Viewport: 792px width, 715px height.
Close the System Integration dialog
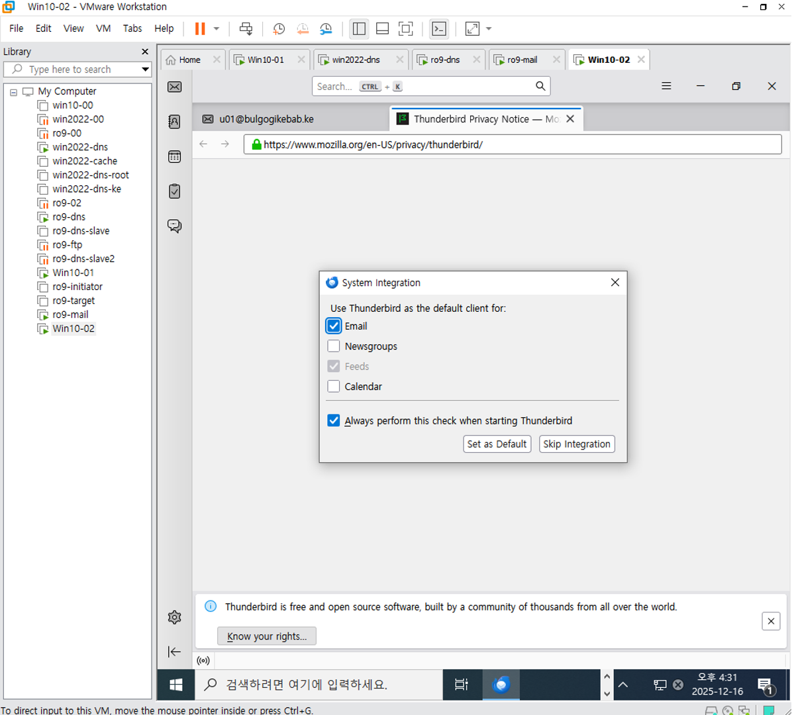pyautogui.click(x=615, y=282)
